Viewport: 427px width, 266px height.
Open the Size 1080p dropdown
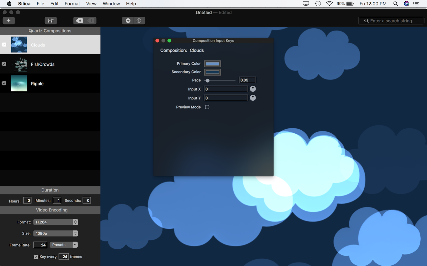(56, 233)
